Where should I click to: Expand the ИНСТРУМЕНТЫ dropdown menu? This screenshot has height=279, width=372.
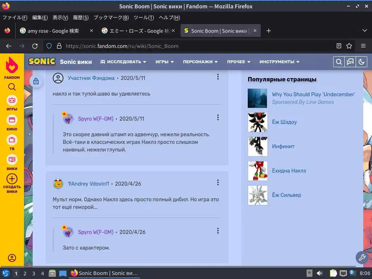(279, 62)
